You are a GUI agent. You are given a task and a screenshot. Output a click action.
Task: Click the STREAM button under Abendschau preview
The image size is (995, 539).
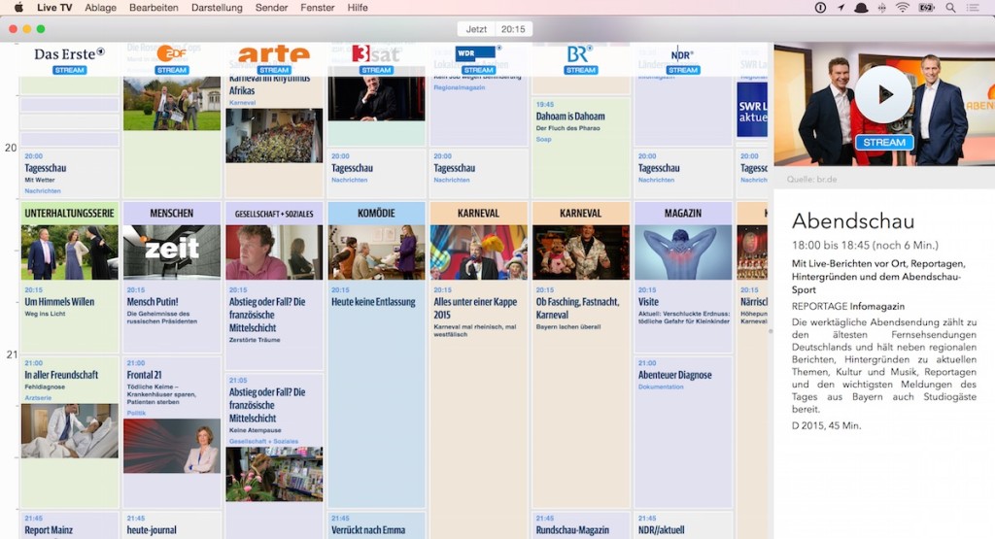[x=883, y=143]
